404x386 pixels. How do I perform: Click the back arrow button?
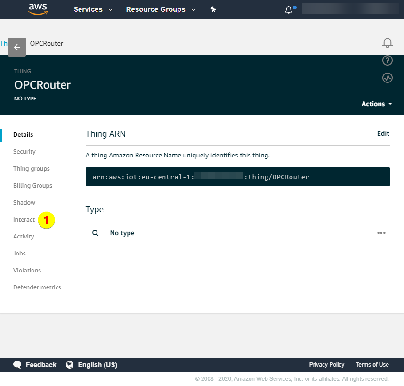click(17, 47)
